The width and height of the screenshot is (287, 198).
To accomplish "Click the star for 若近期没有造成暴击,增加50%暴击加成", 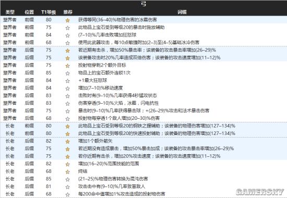I will [67, 149].
